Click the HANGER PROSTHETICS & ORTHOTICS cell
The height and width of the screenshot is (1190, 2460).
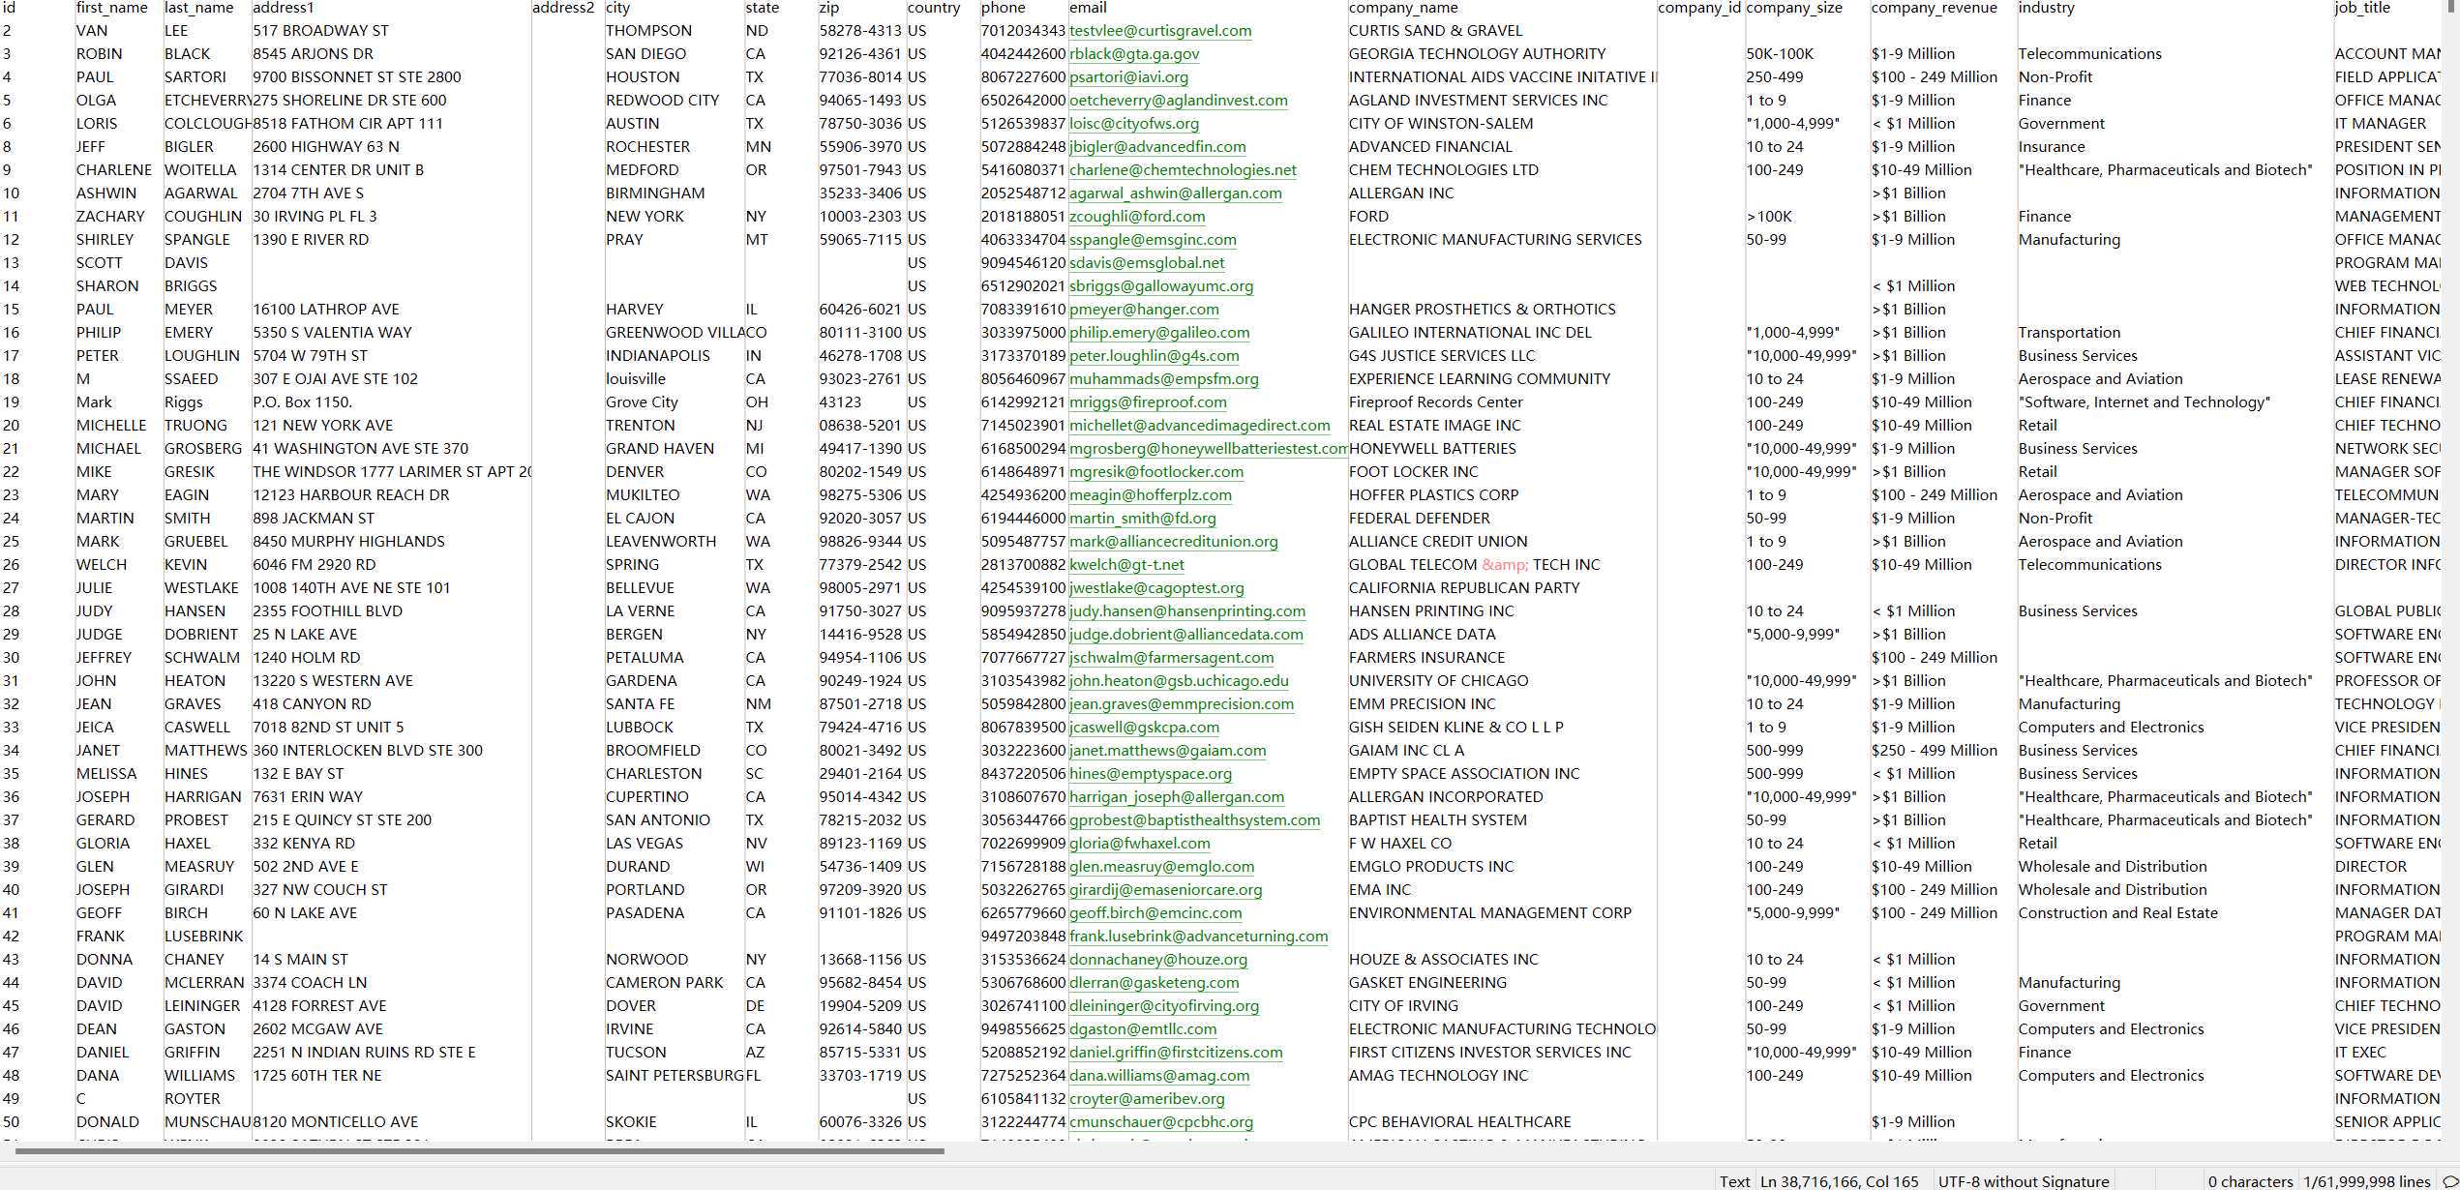1482,310
